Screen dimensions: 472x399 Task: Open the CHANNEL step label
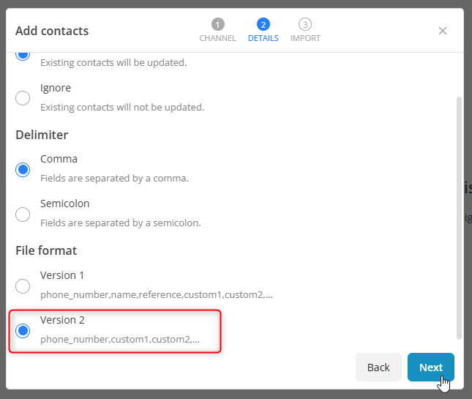[x=217, y=38]
